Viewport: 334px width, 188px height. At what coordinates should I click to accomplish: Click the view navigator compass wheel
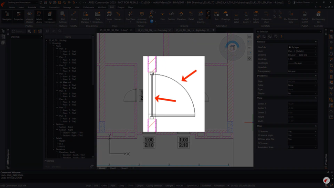pyautogui.click(x=232, y=47)
